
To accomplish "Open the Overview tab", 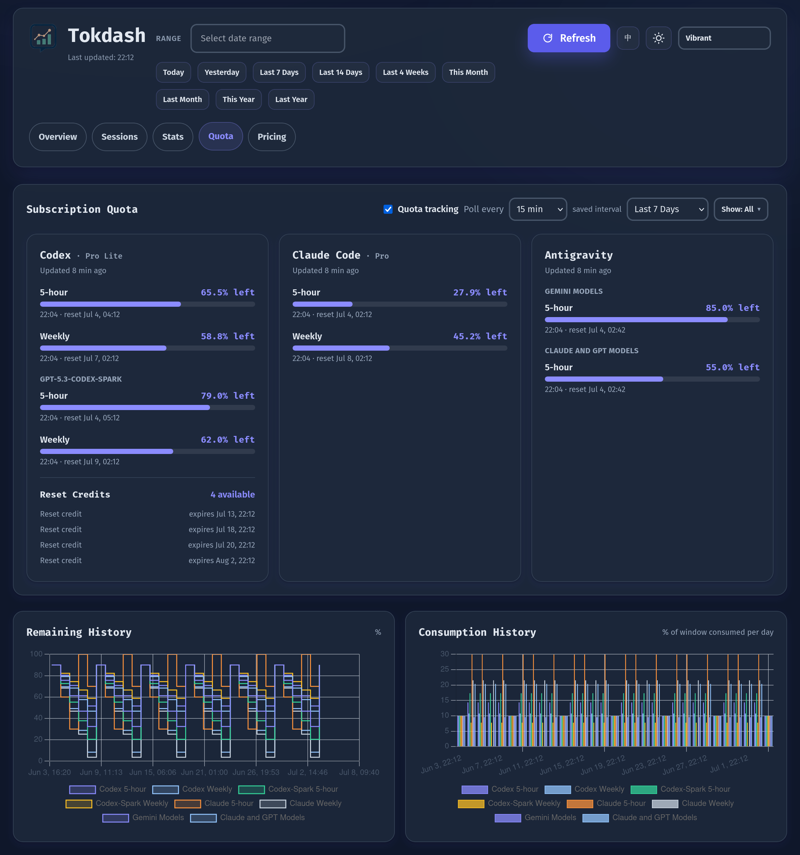I will click(x=57, y=137).
